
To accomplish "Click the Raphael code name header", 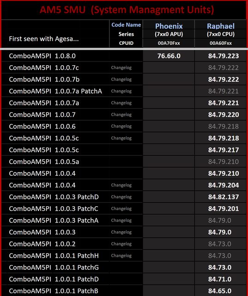I will [221, 26].
